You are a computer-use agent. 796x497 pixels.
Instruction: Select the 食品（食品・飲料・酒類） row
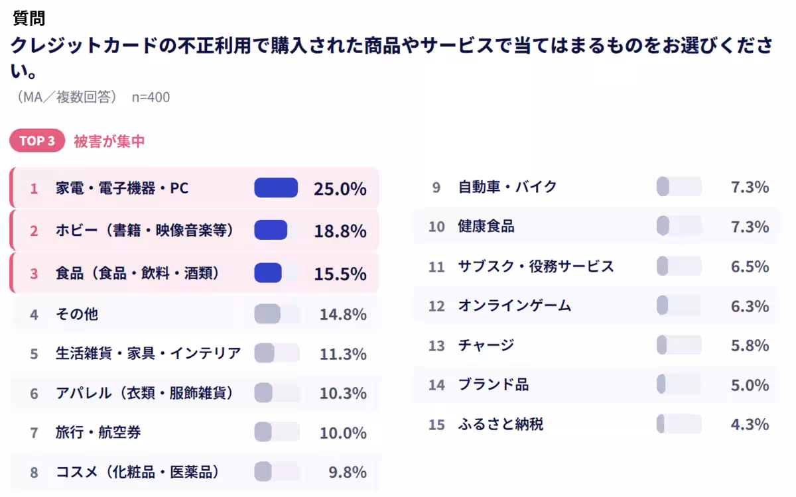coord(194,273)
